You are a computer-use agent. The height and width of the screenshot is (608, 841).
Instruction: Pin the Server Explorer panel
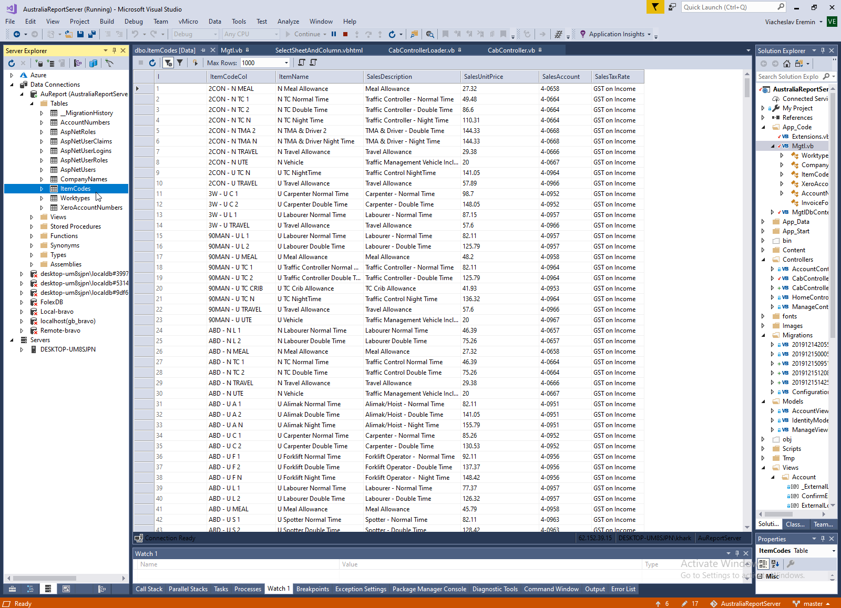[114, 50]
